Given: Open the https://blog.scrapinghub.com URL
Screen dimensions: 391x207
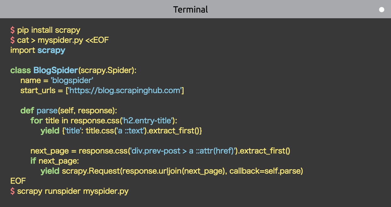Looking at the screenshot, I should pos(124,91).
